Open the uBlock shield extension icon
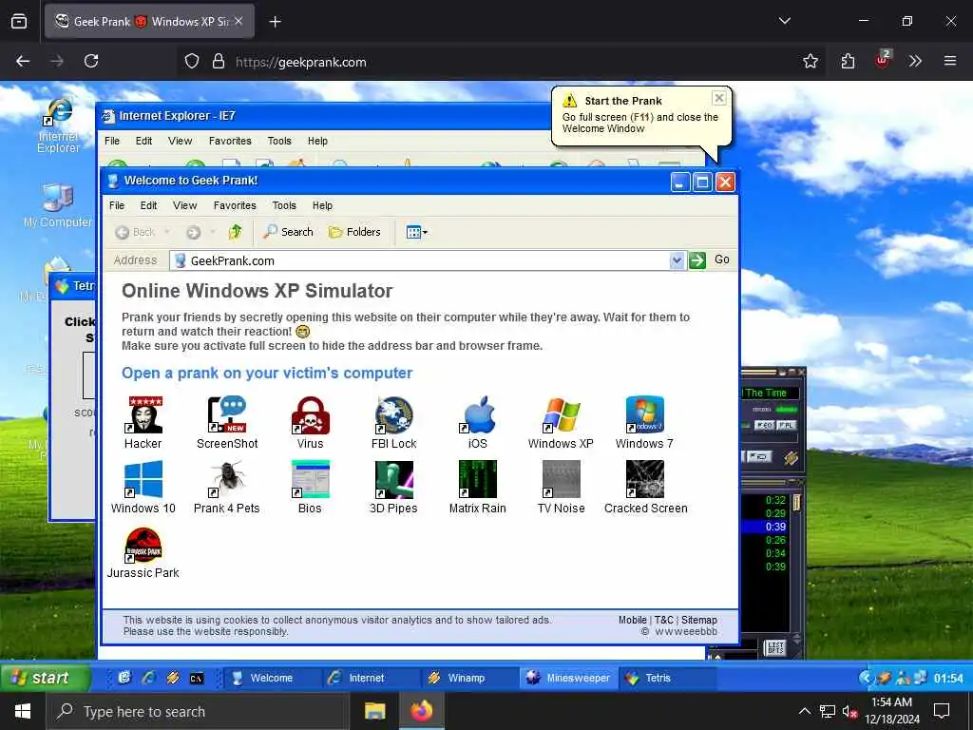 [x=882, y=60]
